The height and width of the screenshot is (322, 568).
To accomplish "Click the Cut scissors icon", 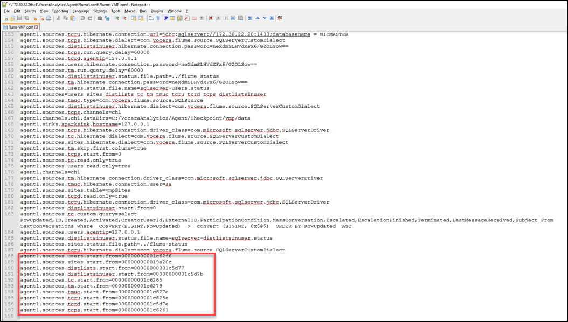I will click(x=58, y=18).
